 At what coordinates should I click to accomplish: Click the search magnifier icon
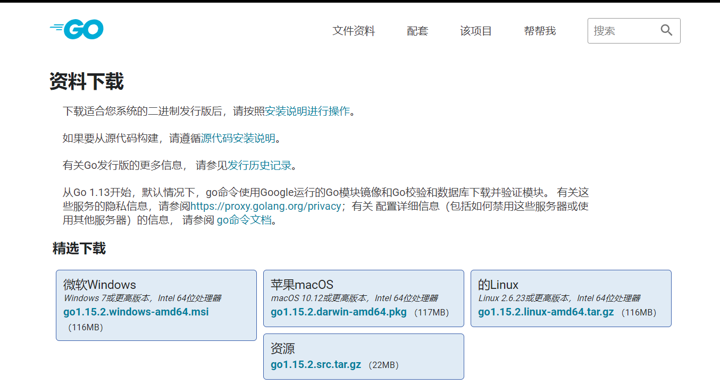pyautogui.click(x=666, y=30)
